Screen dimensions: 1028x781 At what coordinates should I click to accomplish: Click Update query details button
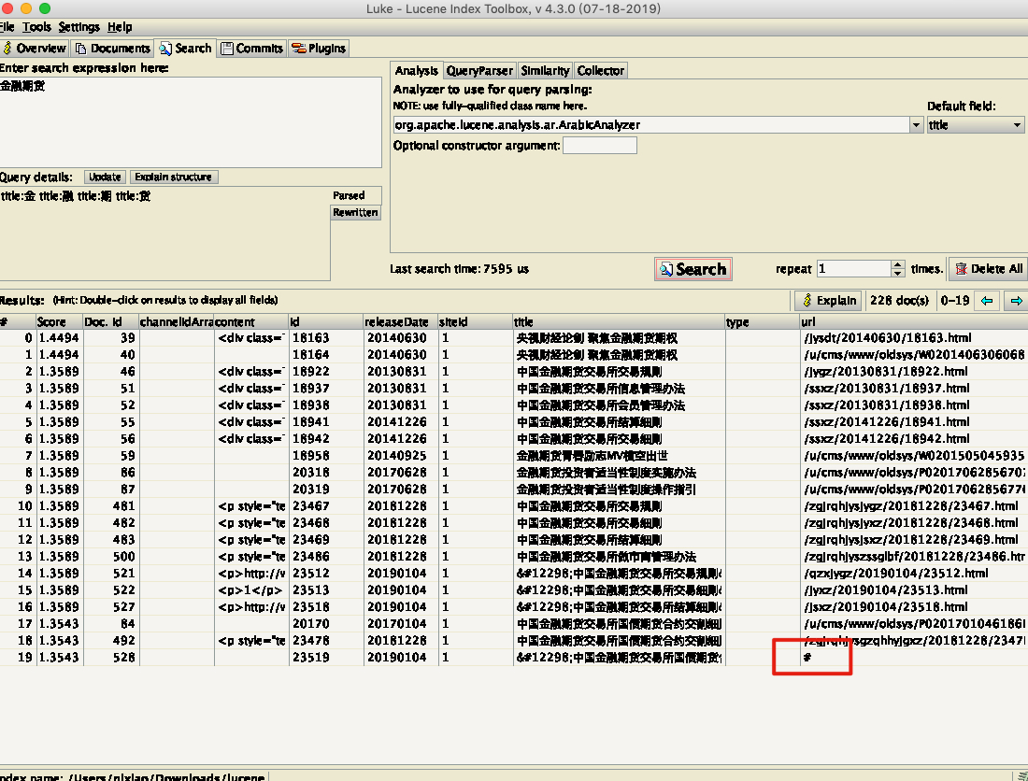[105, 177]
